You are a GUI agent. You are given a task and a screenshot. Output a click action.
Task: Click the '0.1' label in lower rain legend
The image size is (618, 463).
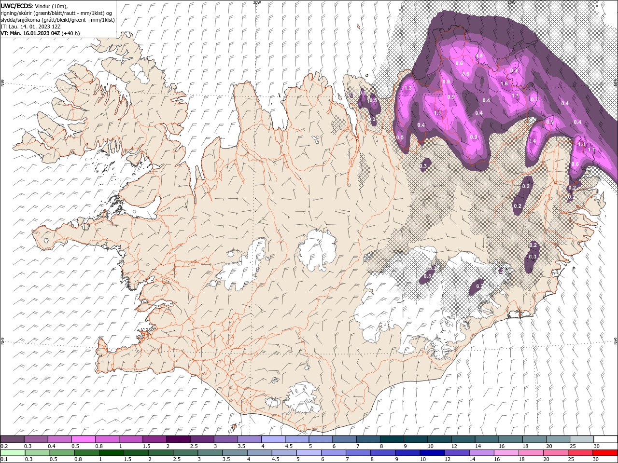4,459
